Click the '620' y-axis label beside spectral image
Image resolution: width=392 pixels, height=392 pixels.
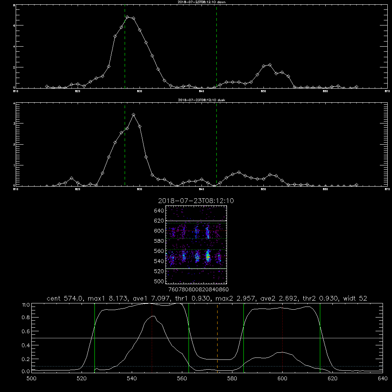pos(159,221)
